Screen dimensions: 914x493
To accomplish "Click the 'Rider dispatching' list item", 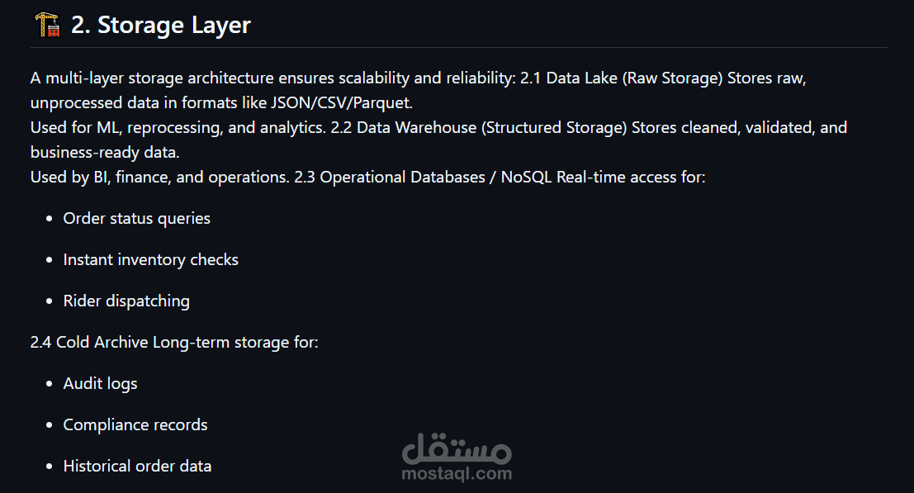I will 126,301.
